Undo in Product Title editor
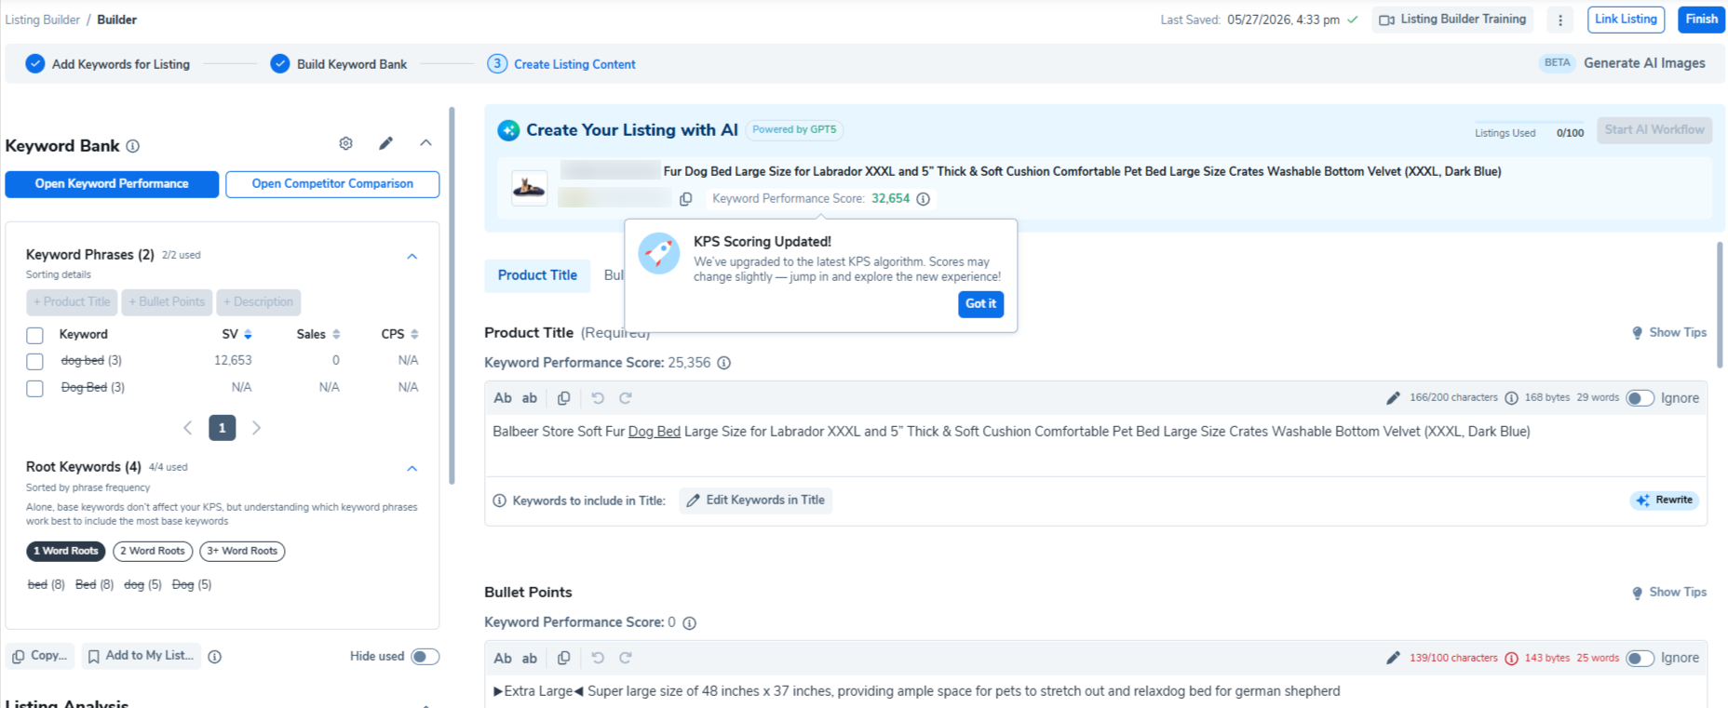 click(598, 398)
